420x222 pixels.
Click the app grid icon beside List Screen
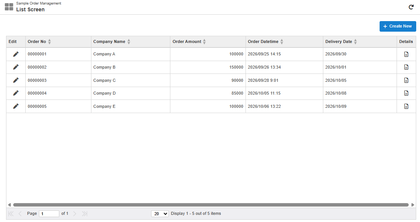coord(9,7)
